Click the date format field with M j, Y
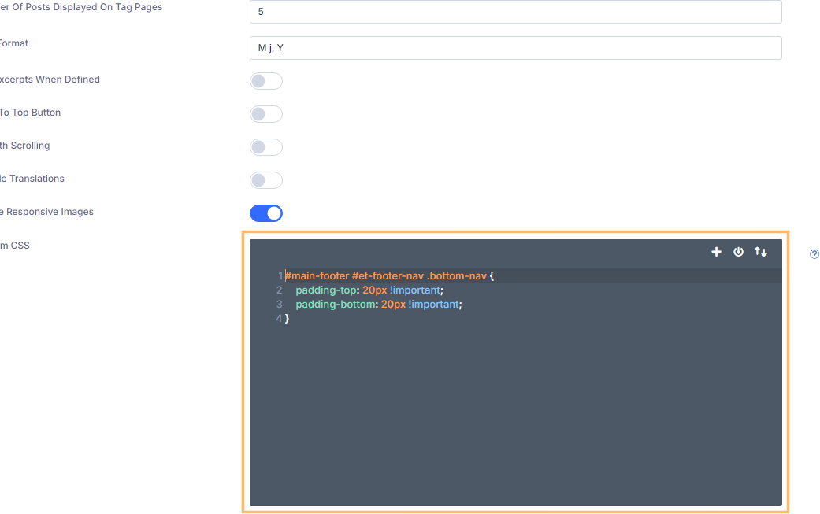 pyautogui.click(x=516, y=48)
